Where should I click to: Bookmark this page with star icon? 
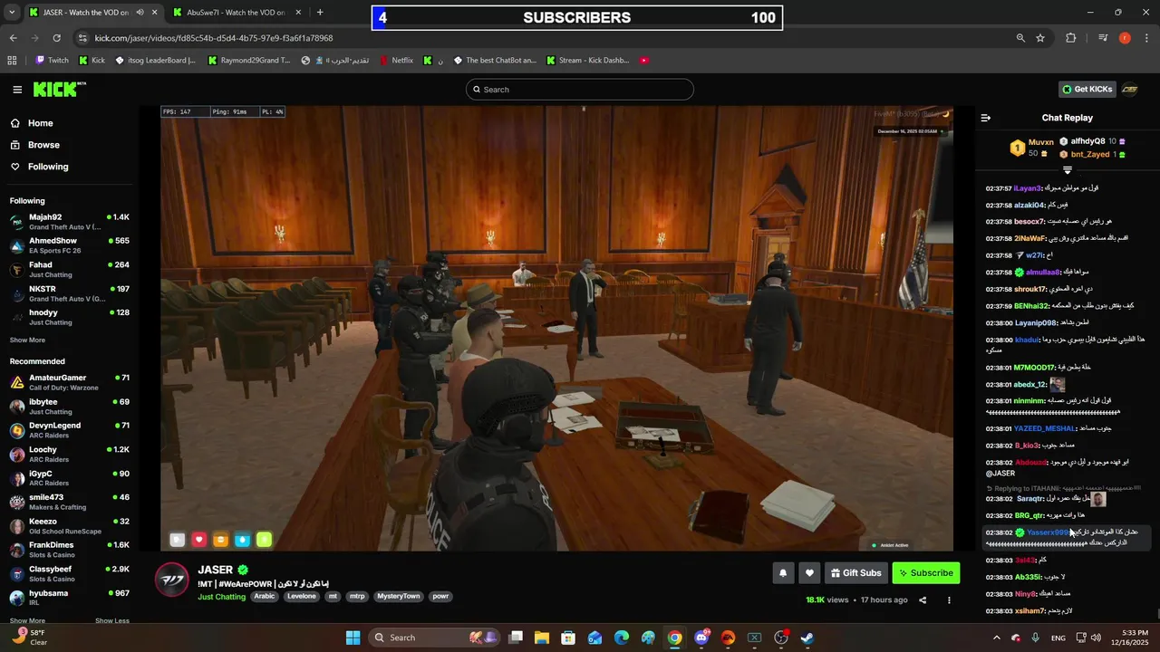coord(1040,38)
